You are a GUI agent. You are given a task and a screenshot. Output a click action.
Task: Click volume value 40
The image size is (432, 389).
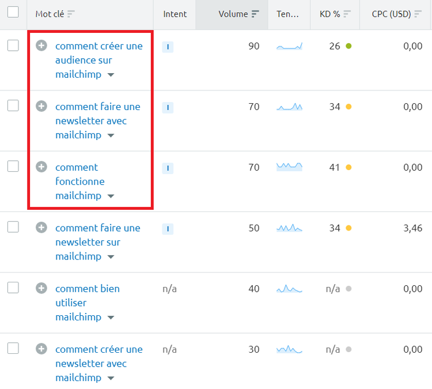254,289
